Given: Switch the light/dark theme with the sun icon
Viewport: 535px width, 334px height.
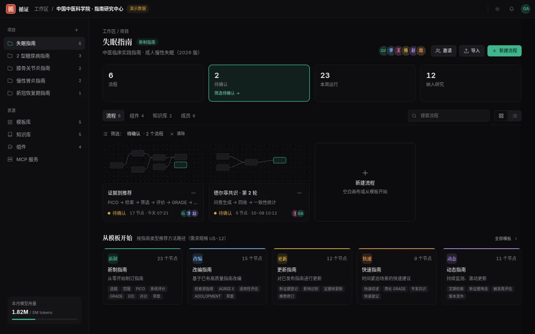Looking at the screenshot, I should [x=497, y=9].
